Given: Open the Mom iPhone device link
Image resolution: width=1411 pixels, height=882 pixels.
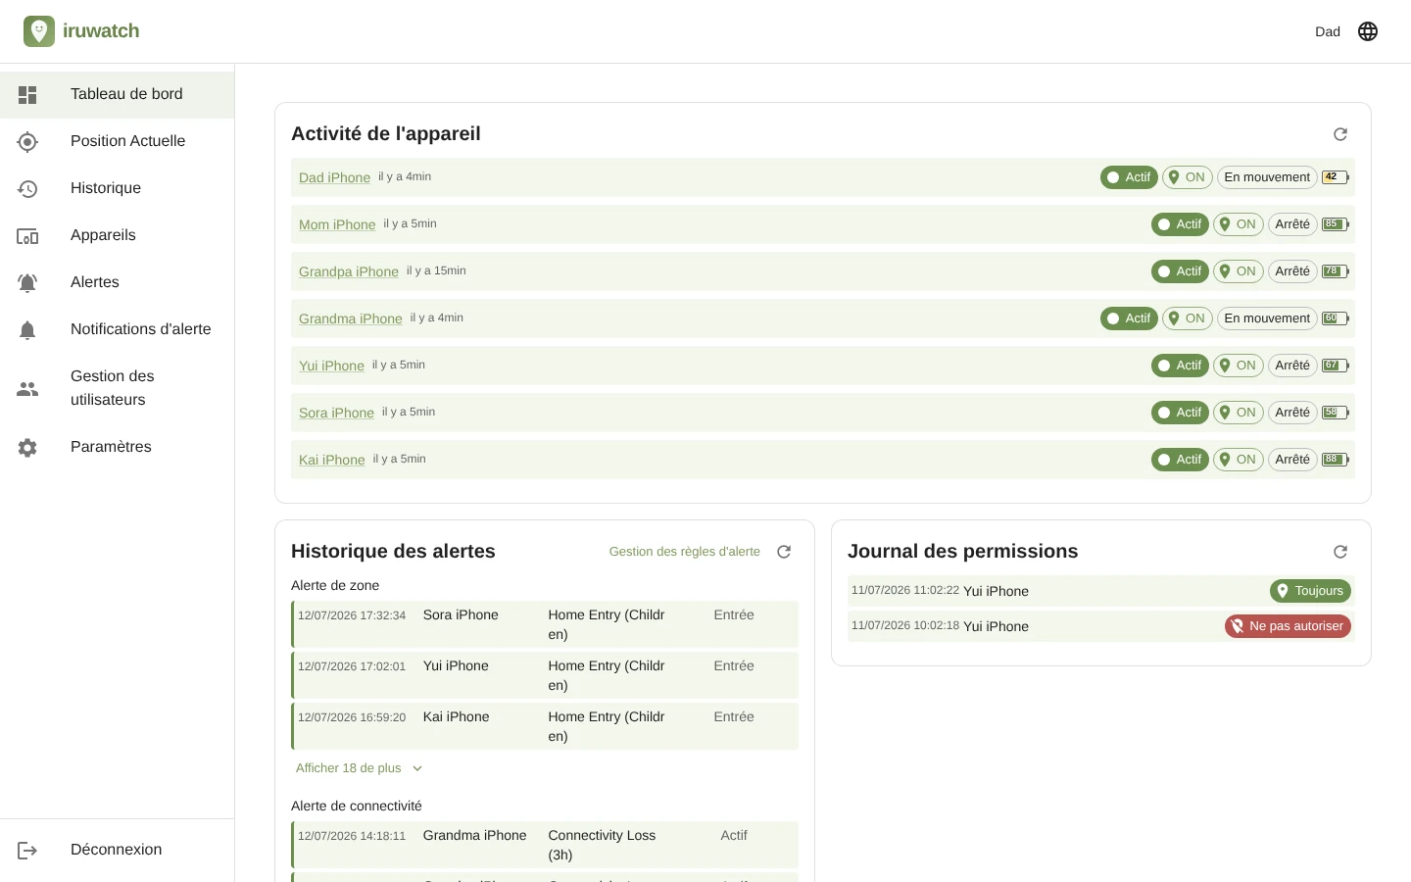Looking at the screenshot, I should (x=337, y=224).
